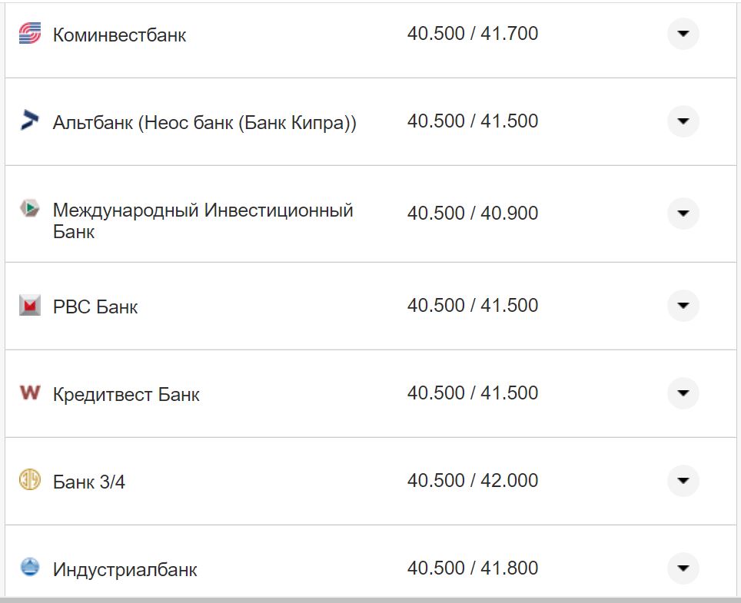
Task: Expand Кредитвест Банк row arrow
Action: 683,393
